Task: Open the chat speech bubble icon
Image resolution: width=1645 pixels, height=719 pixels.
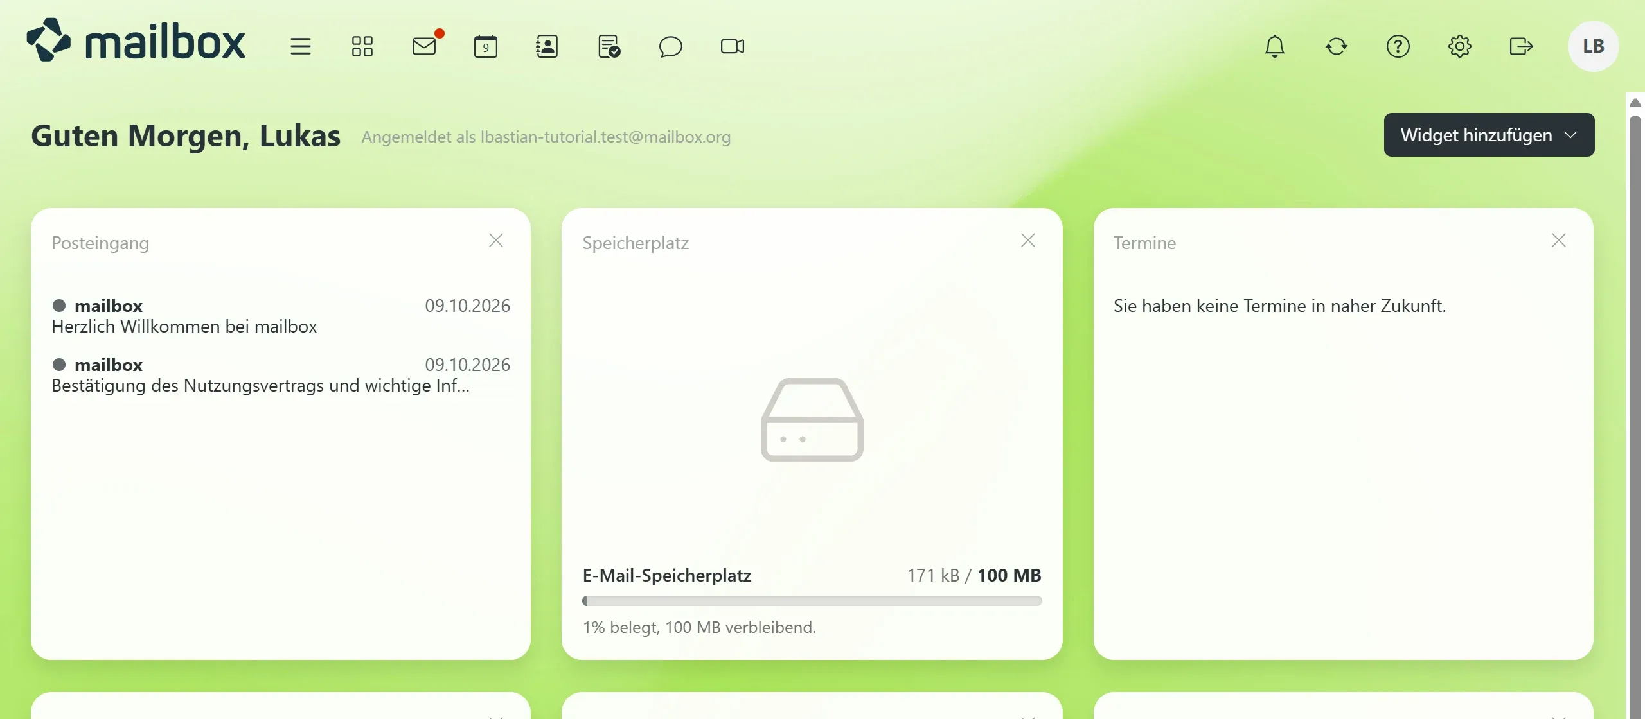Action: click(670, 46)
